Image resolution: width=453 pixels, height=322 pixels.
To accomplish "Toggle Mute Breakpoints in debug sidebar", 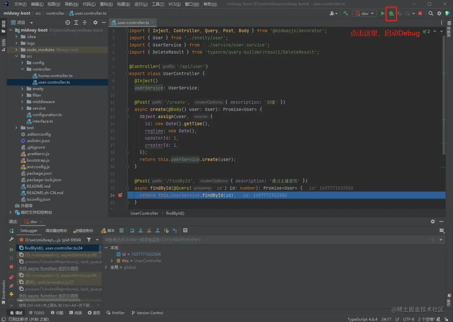I will click(11, 286).
